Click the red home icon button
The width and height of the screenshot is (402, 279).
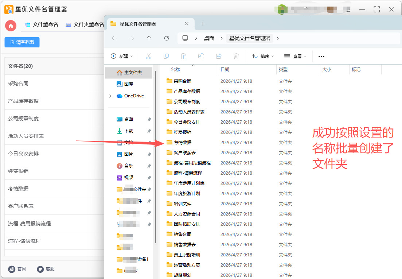click(11, 26)
